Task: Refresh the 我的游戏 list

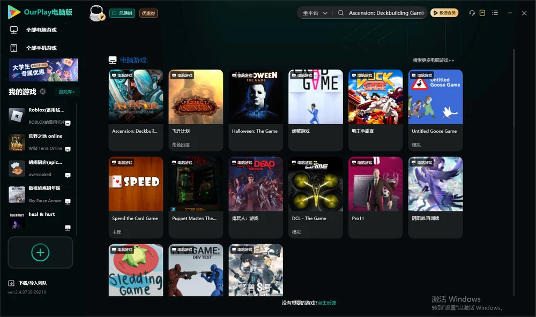Action: [x=43, y=92]
